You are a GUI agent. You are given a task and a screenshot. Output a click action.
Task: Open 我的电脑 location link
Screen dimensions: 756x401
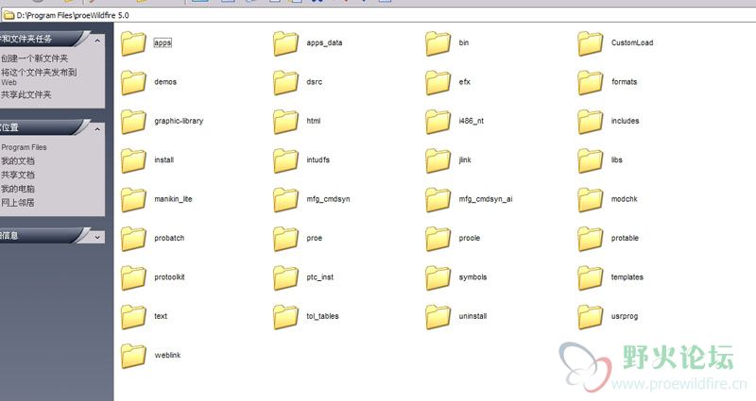click(17, 189)
